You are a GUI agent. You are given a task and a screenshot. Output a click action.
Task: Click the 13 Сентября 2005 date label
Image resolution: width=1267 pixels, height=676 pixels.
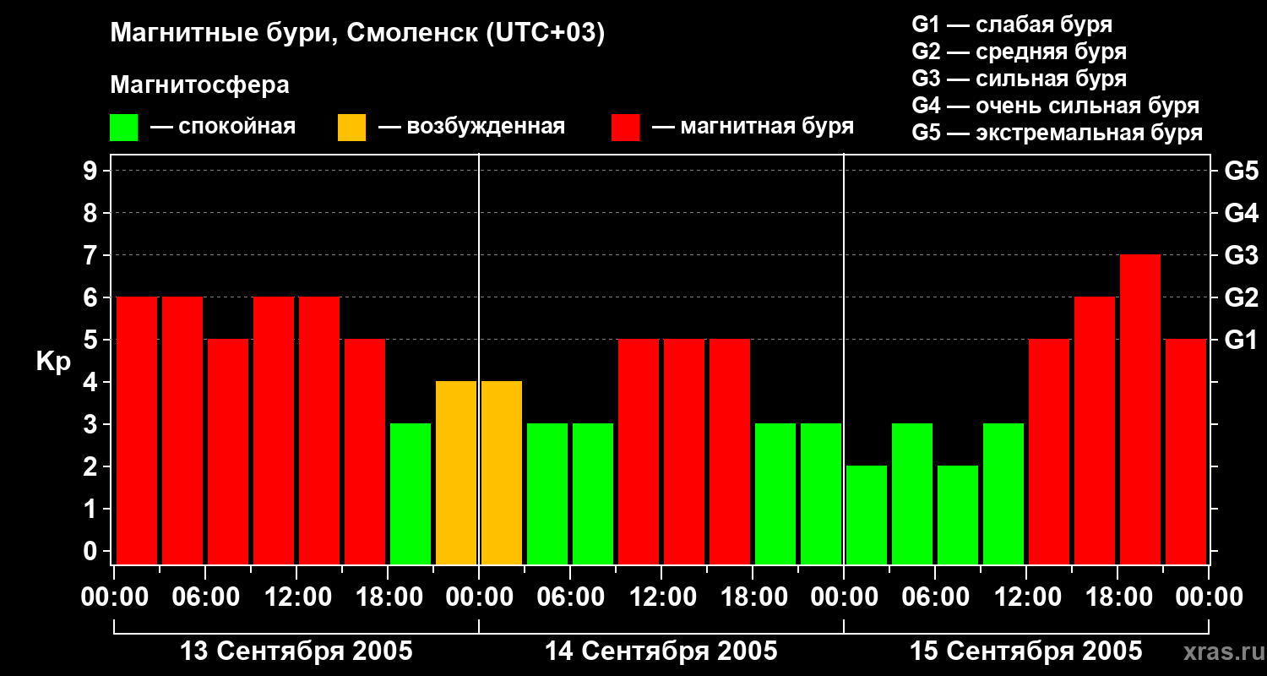[x=296, y=651]
